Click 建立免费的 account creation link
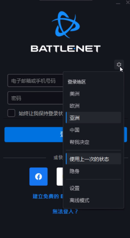This screenshot has width=130, height=238. 45,196
